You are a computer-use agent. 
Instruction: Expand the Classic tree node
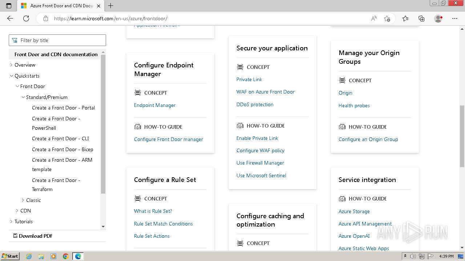(23, 200)
